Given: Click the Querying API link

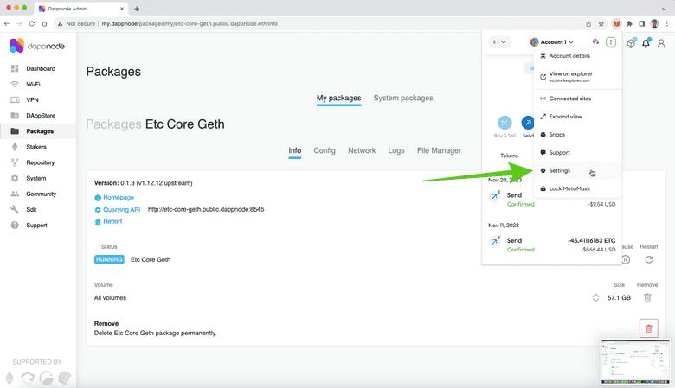Looking at the screenshot, I should (x=120, y=209).
